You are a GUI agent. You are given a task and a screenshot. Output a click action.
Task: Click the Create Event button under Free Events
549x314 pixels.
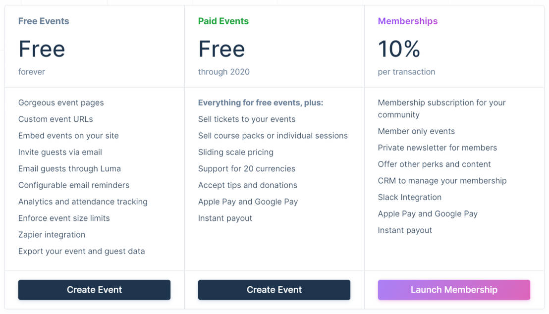point(94,290)
